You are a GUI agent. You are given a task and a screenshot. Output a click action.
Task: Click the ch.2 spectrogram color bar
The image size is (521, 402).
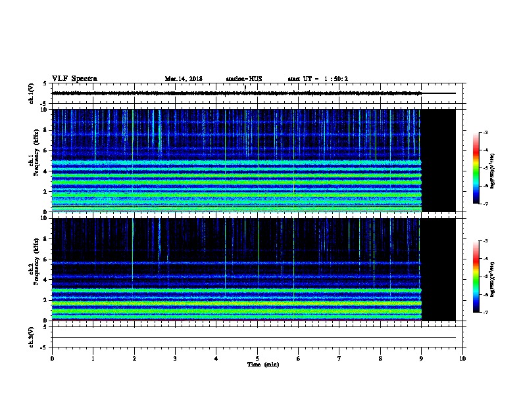pos(476,277)
